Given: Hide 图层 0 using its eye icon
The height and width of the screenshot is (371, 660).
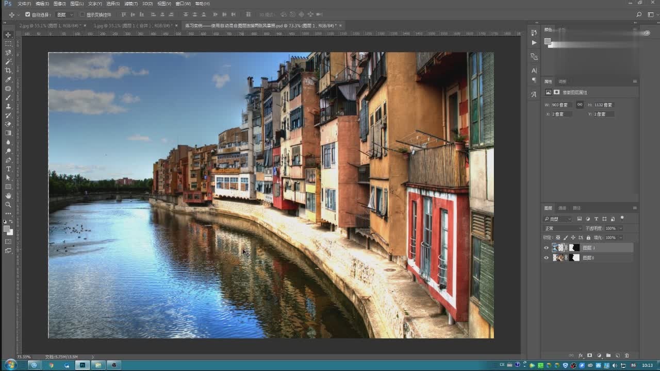Looking at the screenshot, I should 547,258.
